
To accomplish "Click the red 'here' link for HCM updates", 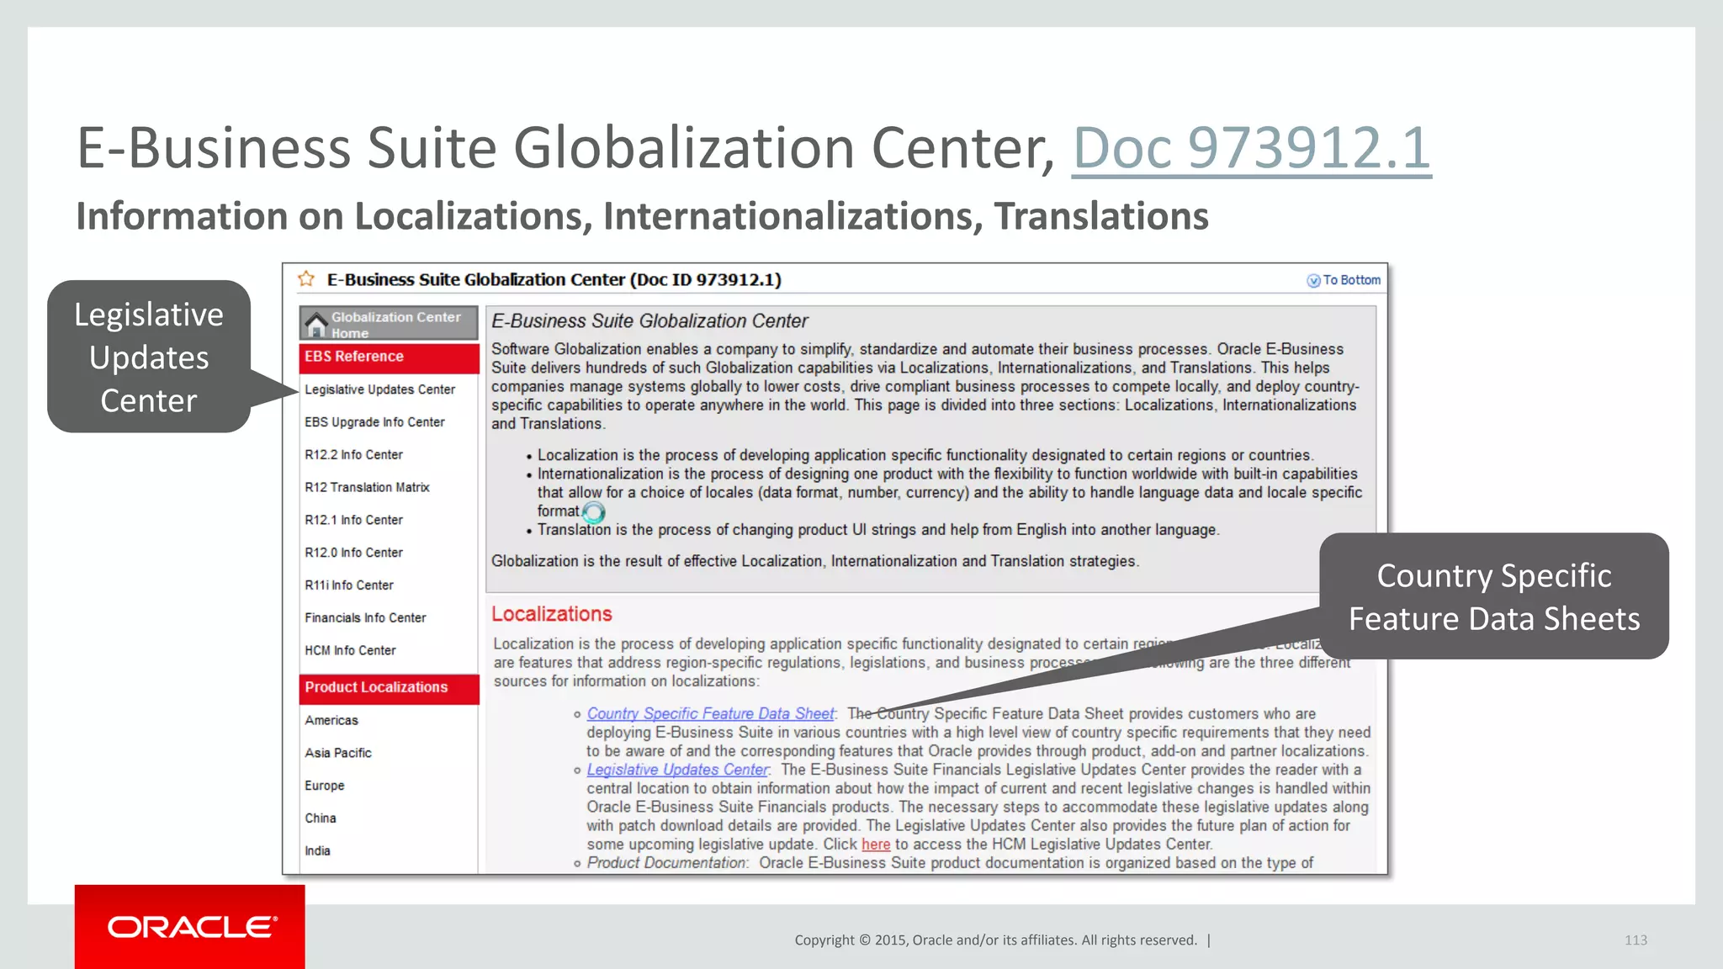I will (876, 845).
